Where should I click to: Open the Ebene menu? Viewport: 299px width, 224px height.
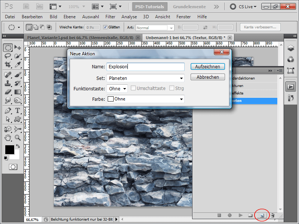tap(70, 17)
